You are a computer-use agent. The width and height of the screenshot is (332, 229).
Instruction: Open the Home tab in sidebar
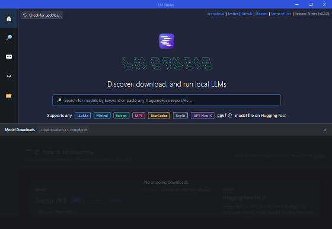pos(9,18)
